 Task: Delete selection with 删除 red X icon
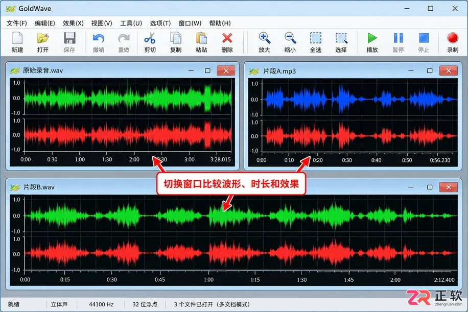coord(227,38)
